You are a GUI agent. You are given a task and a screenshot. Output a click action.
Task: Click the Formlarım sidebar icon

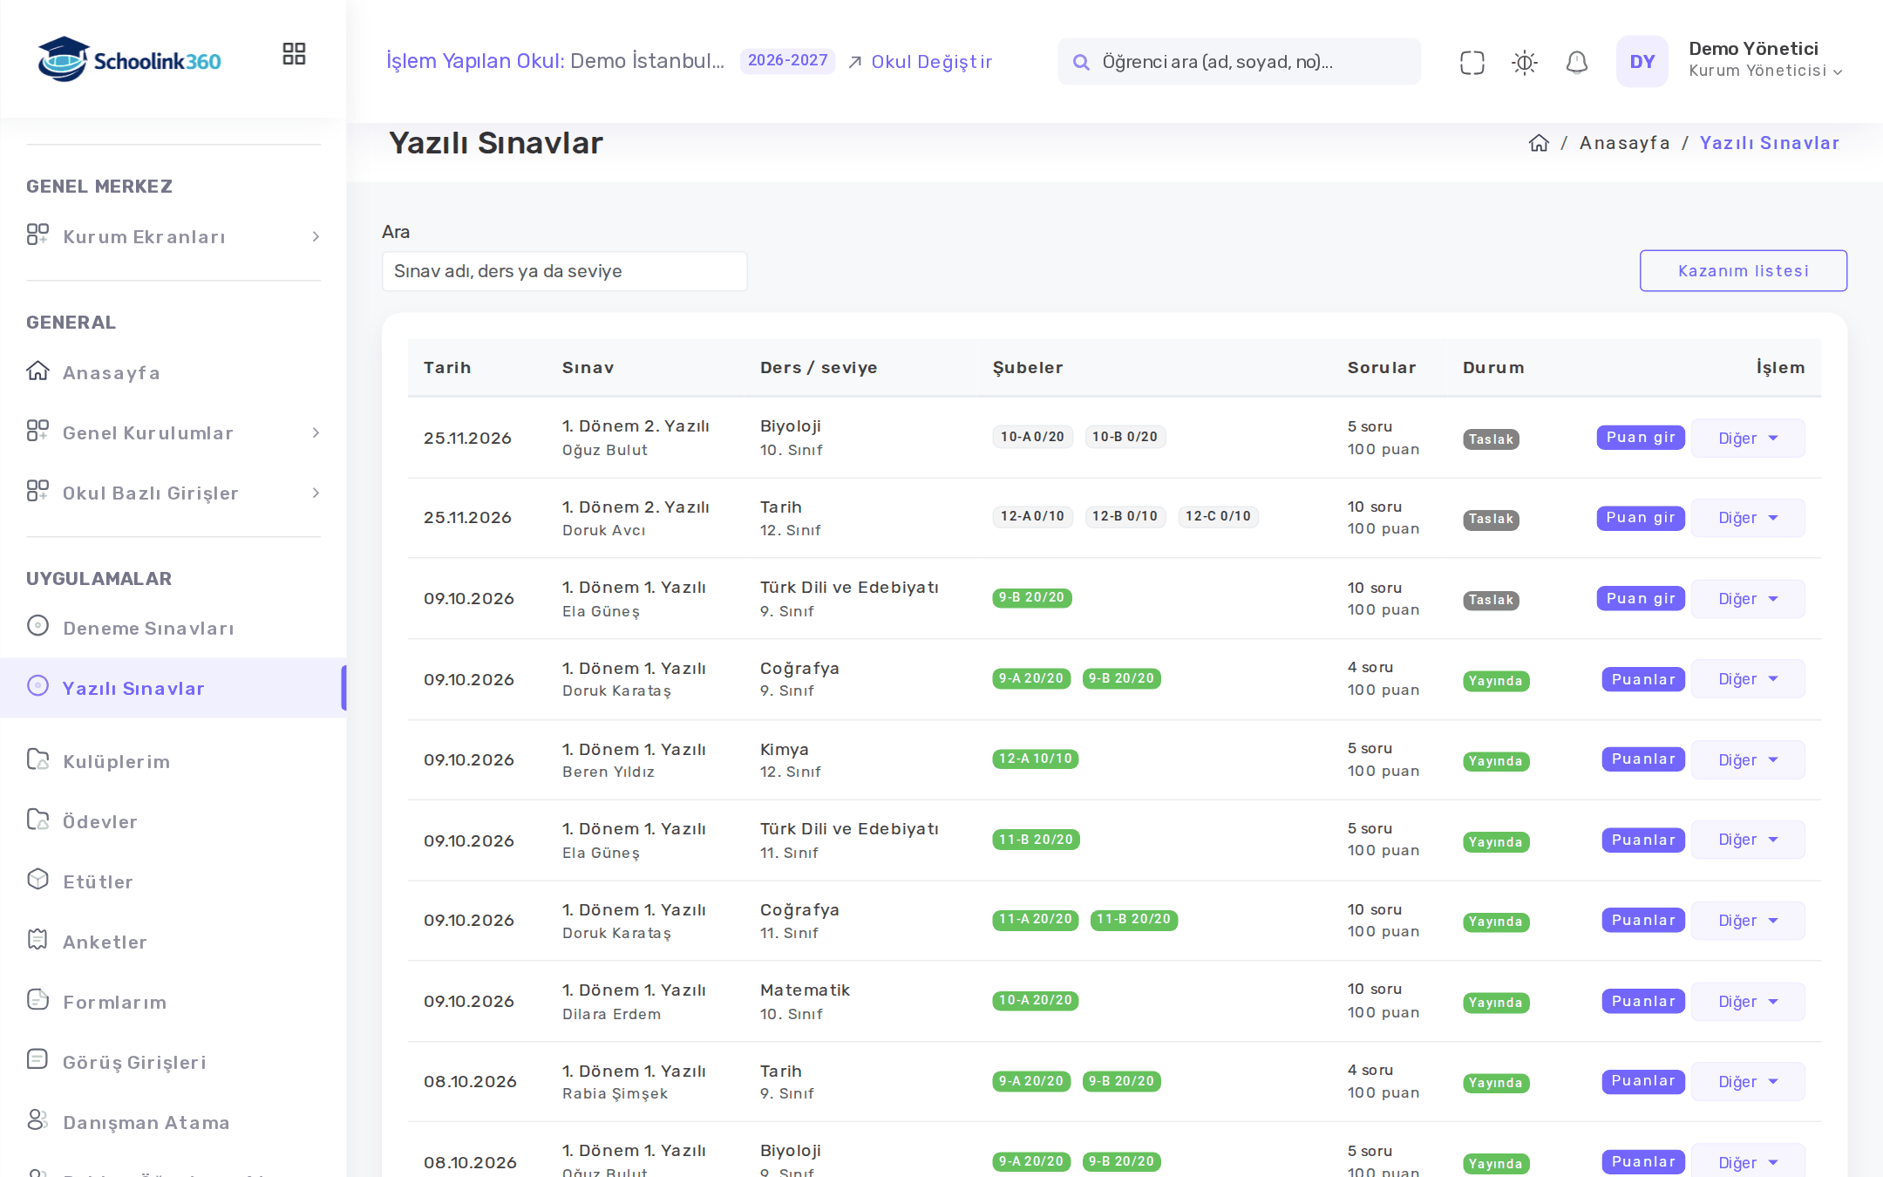click(37, 1000)
